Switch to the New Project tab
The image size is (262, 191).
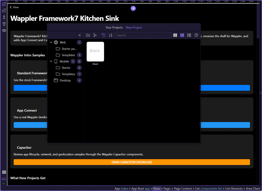click(x=134, y=27)
